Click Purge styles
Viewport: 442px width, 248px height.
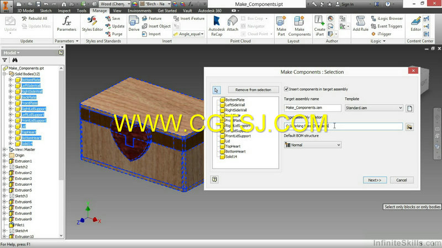(x=114, y=34)
